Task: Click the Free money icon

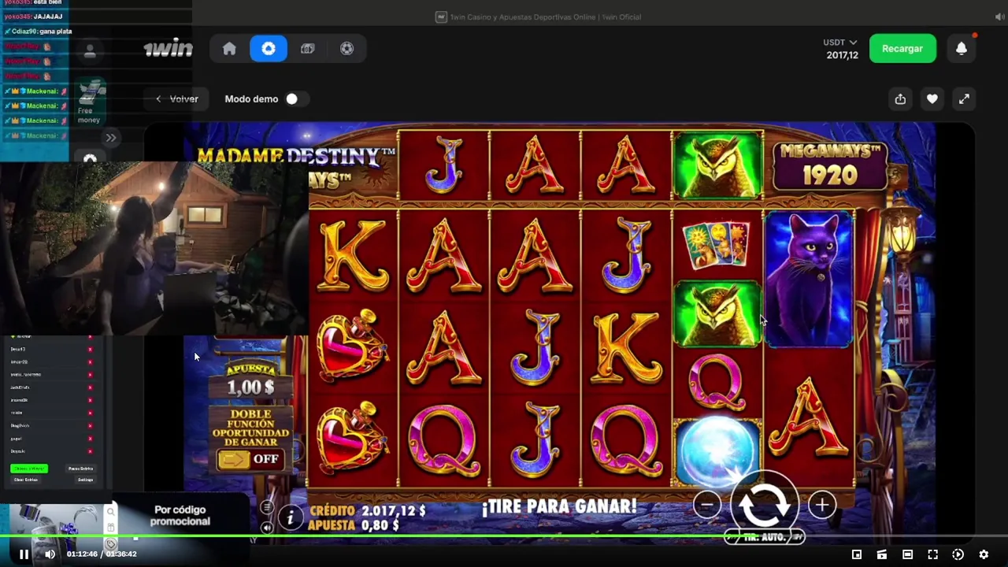Action: click(90, 102)
